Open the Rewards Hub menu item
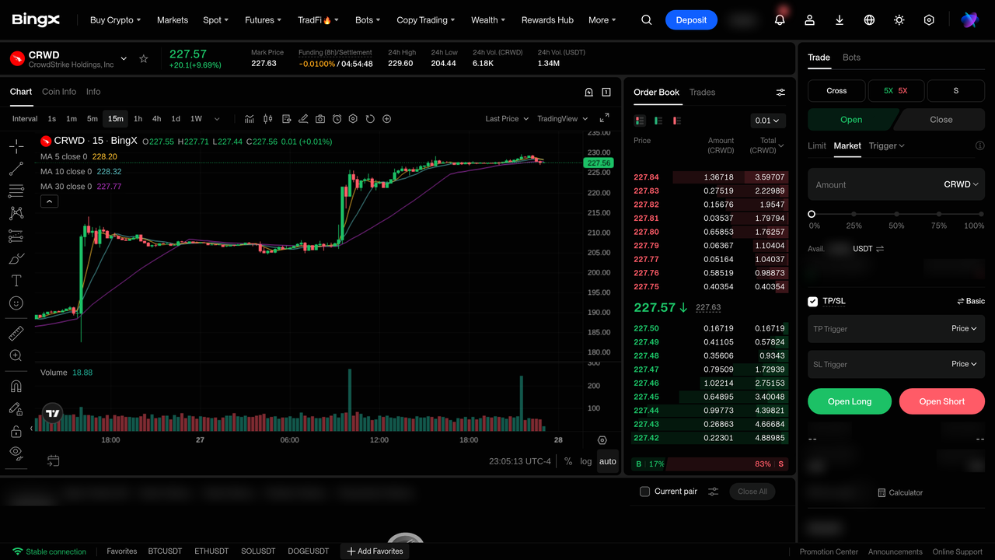Image resolution: width=995 pixels, height=560 pixels. tap(547, 20)
